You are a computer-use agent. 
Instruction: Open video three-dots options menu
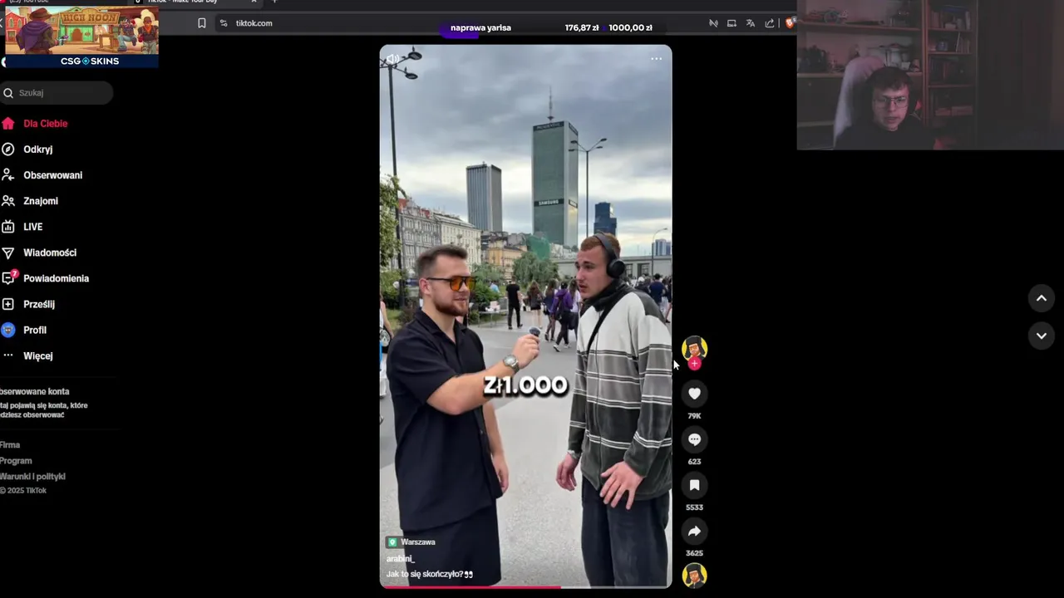656,58
